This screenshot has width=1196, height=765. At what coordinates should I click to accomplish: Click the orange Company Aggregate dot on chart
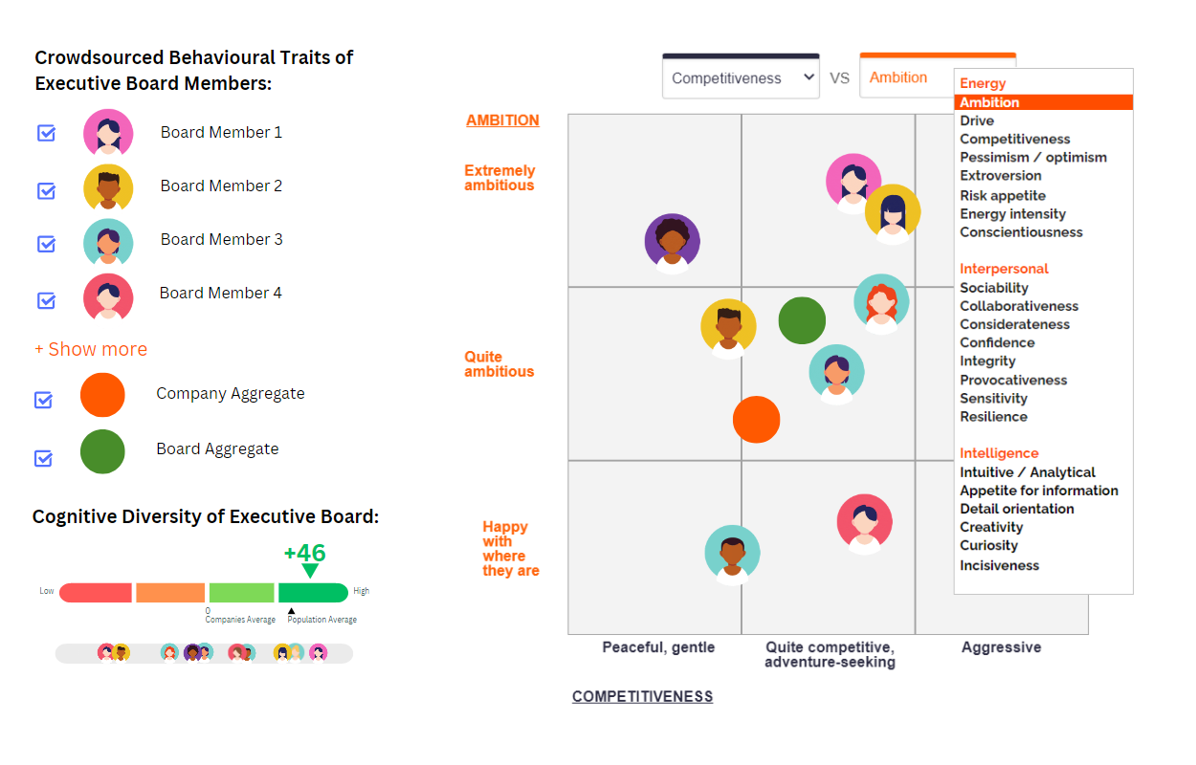[x=757, y=419]
